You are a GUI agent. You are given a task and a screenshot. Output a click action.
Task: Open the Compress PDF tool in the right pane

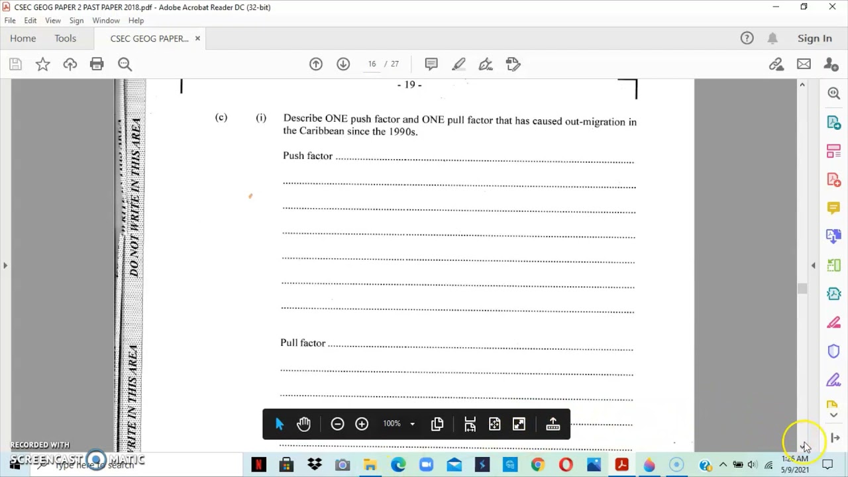click(834, 293)
